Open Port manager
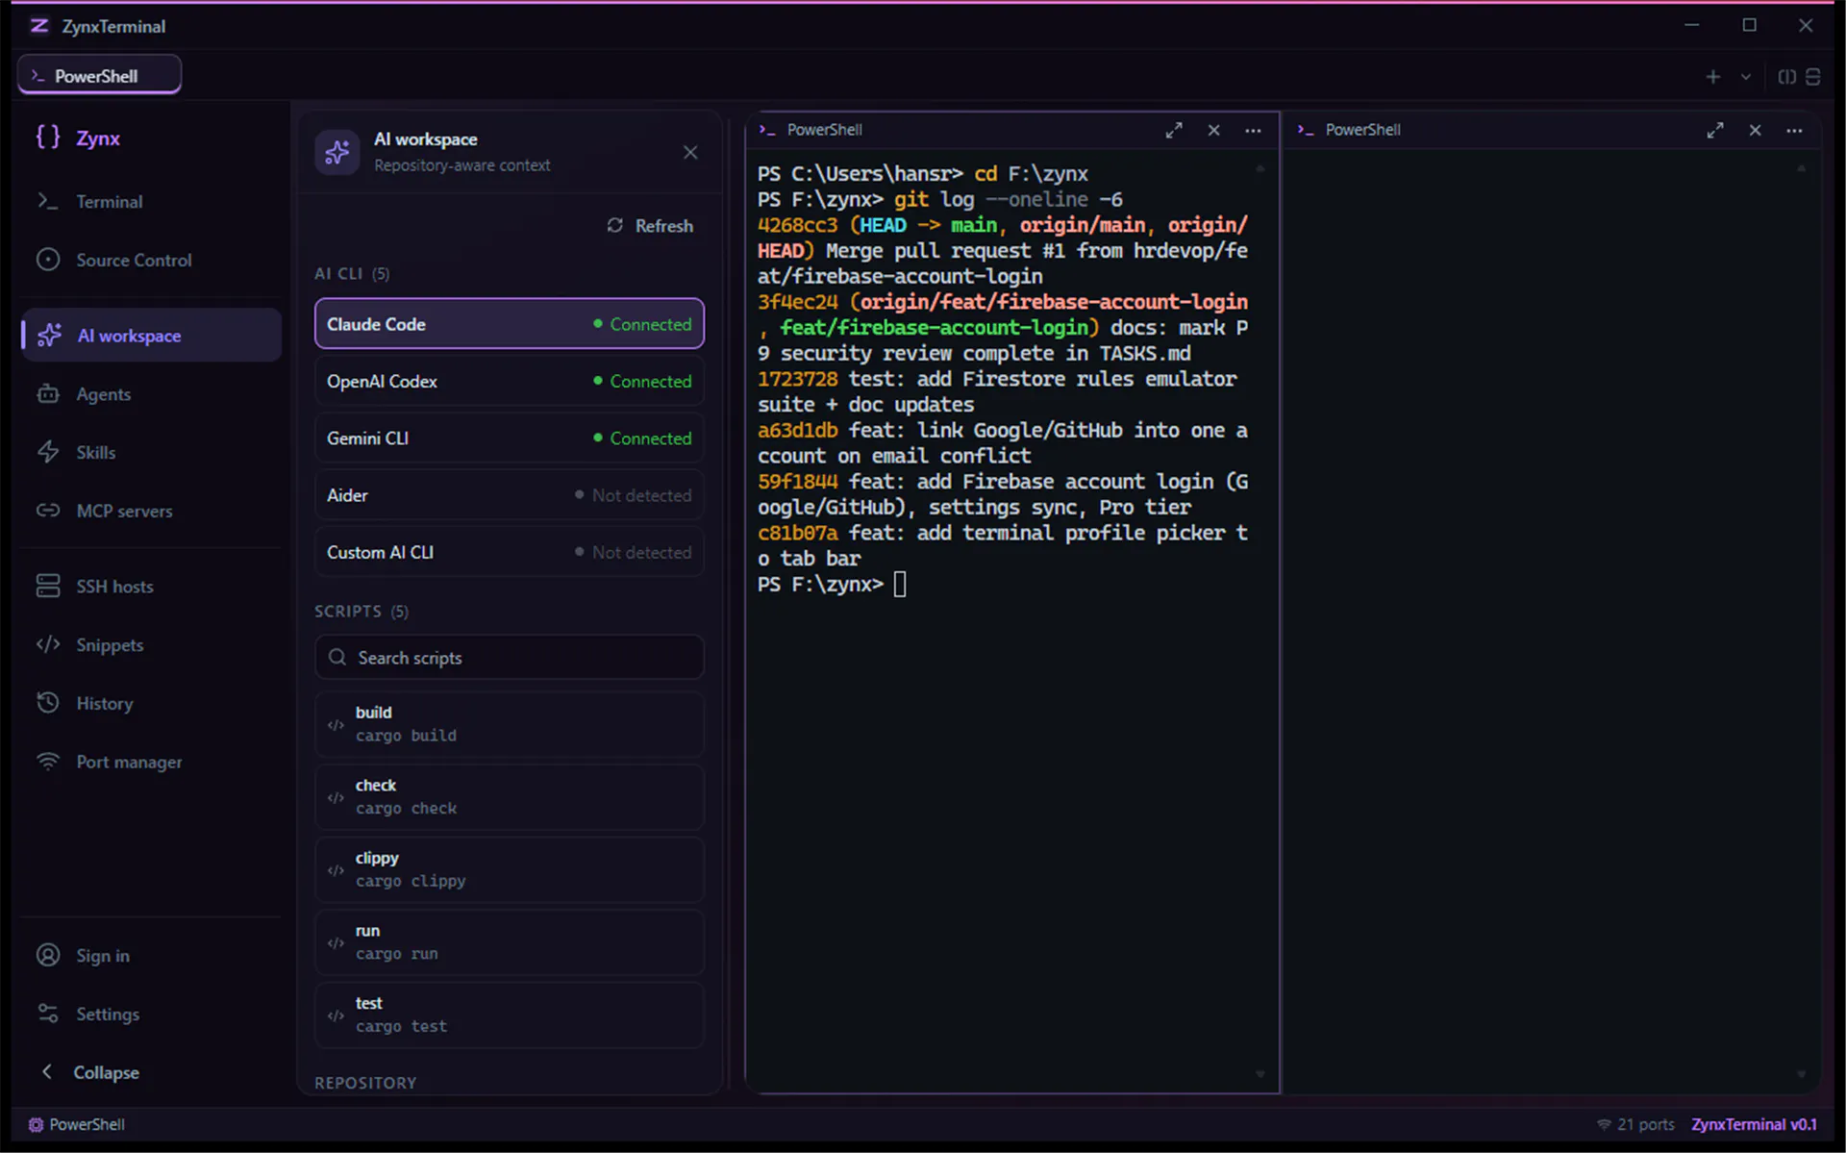Viewport: 1846px width, 1153px height. click(150, 762)
